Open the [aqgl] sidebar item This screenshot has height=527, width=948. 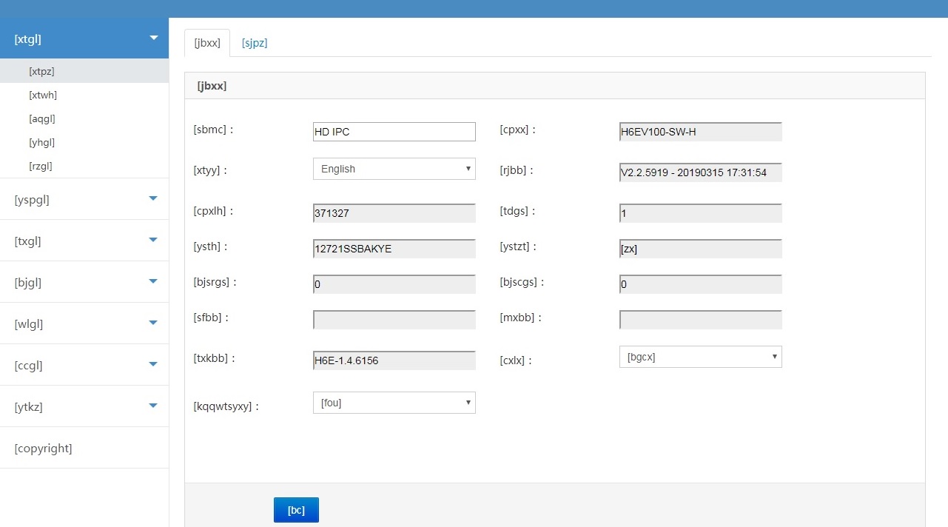click(42, 118)
